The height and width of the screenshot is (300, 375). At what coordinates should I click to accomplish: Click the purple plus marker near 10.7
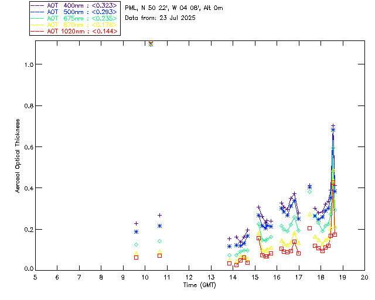pyautogui.click(x=159, y=215)
